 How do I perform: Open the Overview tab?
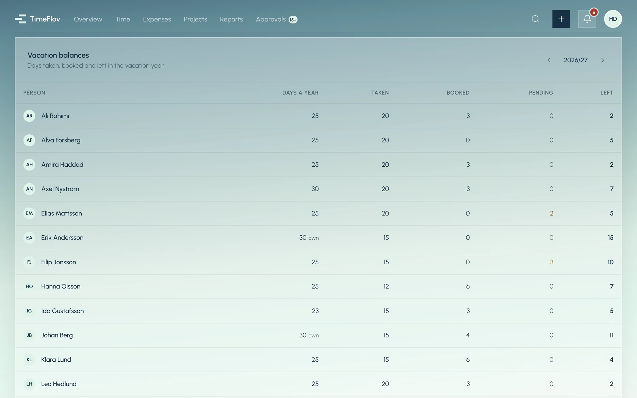(88, 19)
